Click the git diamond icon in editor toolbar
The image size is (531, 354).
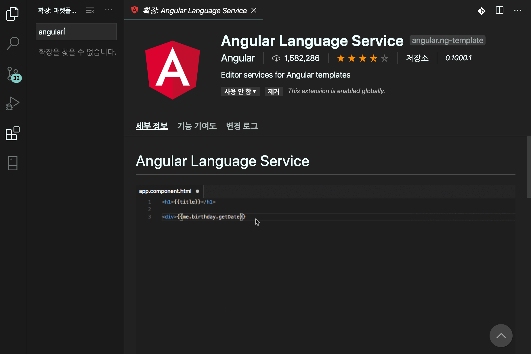coord(482,11)
